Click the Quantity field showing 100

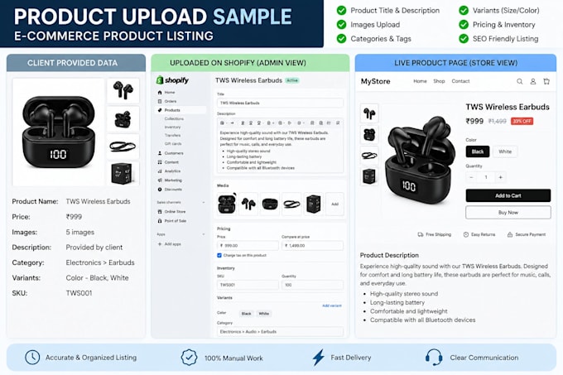click(x=312, y=285)
